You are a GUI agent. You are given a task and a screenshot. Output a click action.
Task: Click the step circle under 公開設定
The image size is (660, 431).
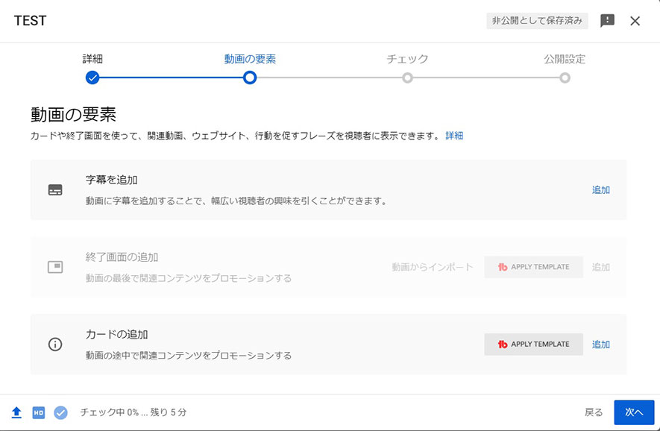point(565,78)
